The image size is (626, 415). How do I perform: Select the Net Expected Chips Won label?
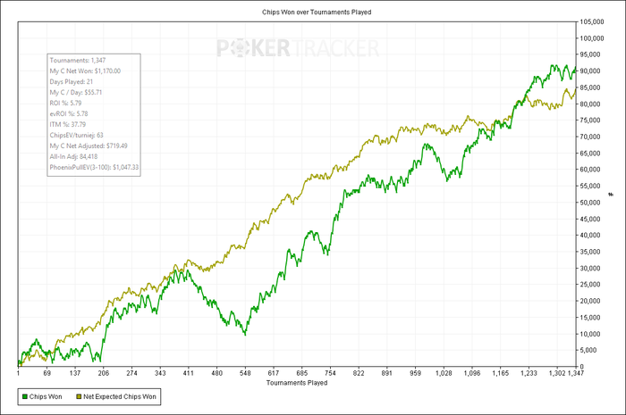120,396
